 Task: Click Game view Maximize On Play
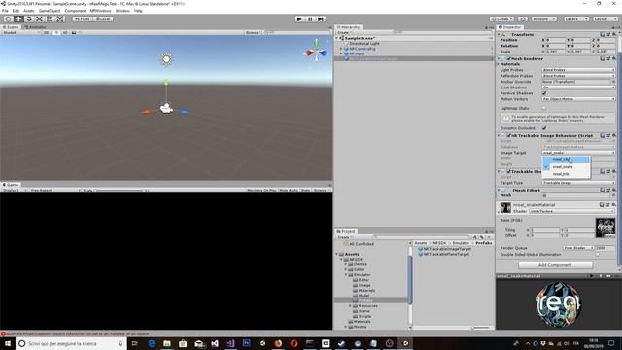pos(261,191)
